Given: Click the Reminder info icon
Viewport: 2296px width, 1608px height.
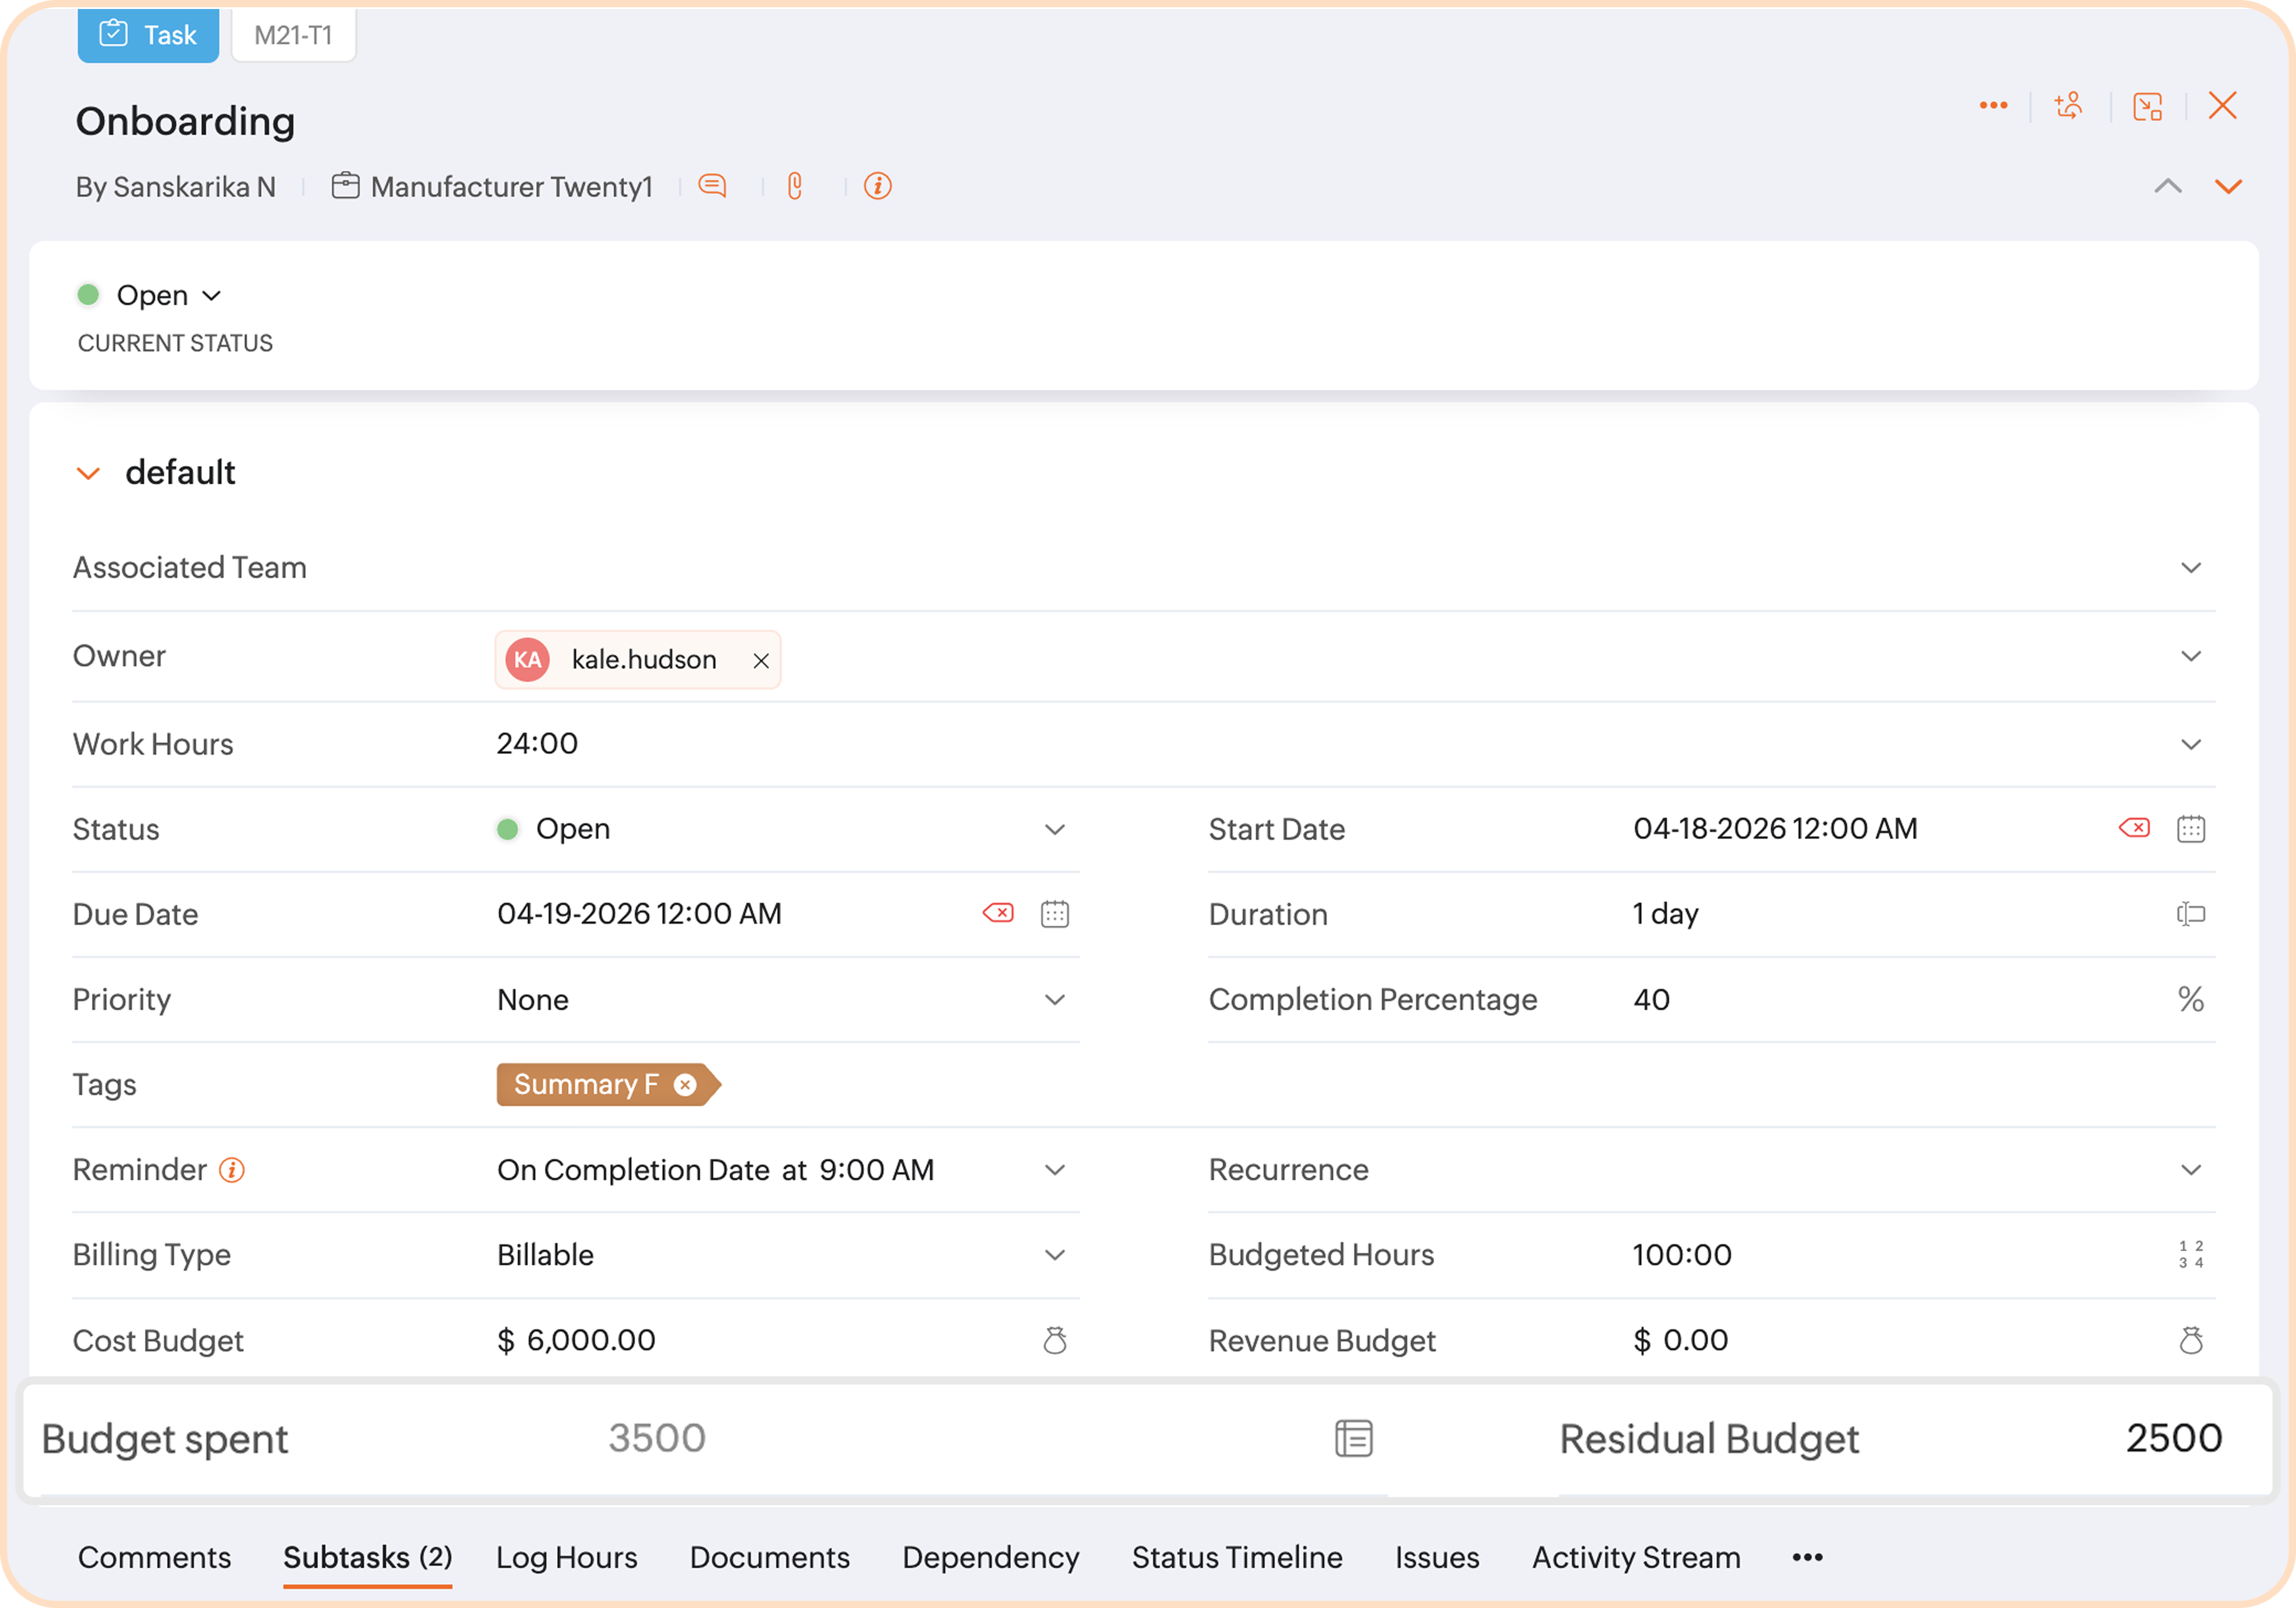Looking at the screenshot, I should 232,1170.
